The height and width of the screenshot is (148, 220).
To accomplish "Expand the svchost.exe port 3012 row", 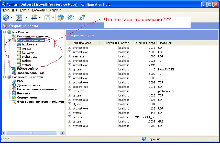I will point(69,47).
